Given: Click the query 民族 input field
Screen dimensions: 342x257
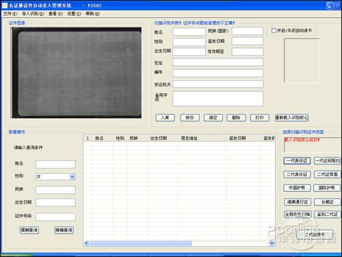Looking at the screenshot, I should tap(55, 190).
